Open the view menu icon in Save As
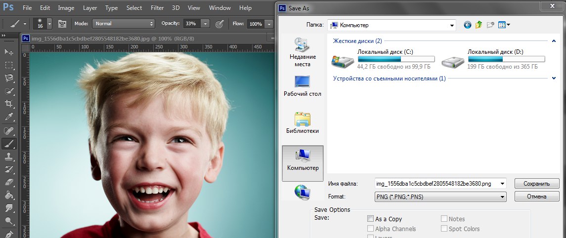566x238 pixels. click(x=504, y=25)
